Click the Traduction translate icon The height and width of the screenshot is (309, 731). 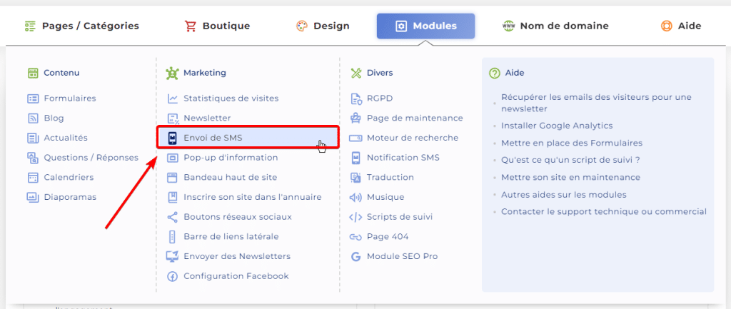356,177
